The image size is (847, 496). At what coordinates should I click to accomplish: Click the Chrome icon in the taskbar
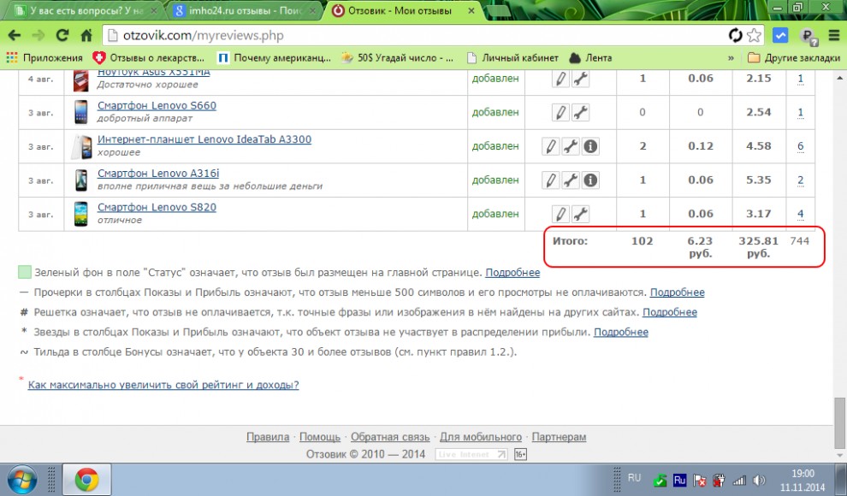87,480
